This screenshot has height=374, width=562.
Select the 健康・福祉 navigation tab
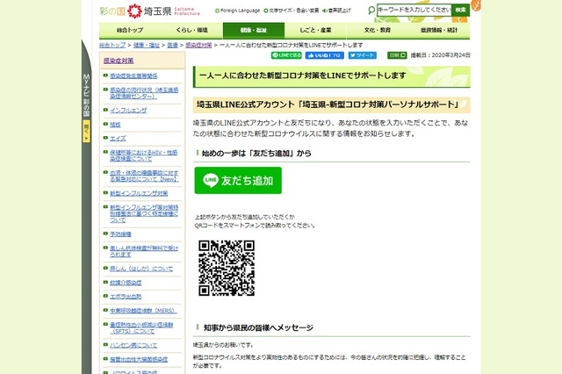254,30
